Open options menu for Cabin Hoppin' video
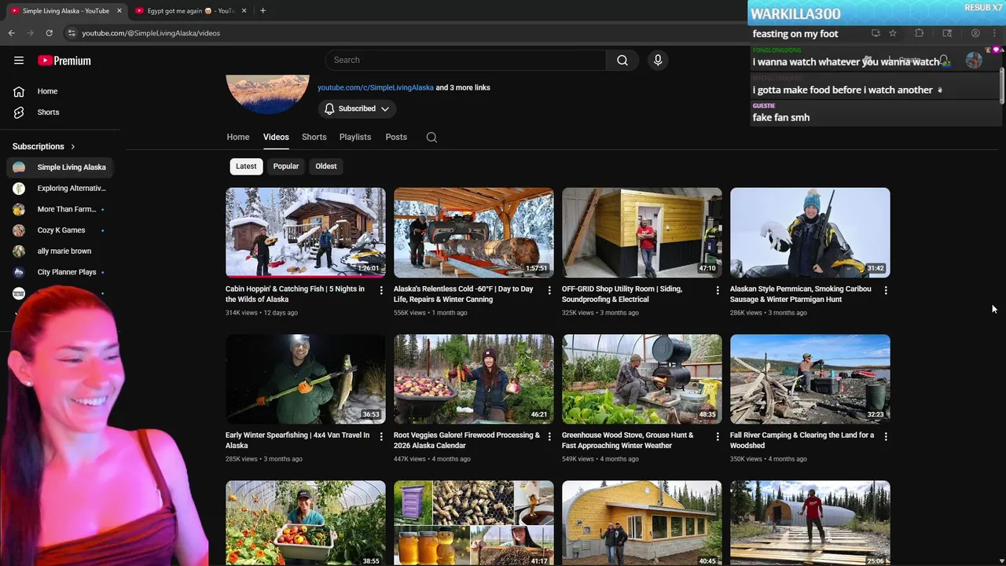Viewport: 1006px width, 566px height. click(x=381, y=290)
